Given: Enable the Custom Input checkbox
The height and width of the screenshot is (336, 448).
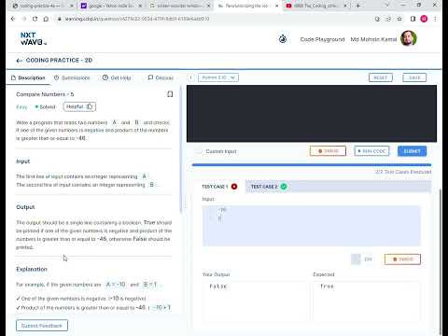Looking at the screenshot, I should pyautogui.click(x=198, y=151).
